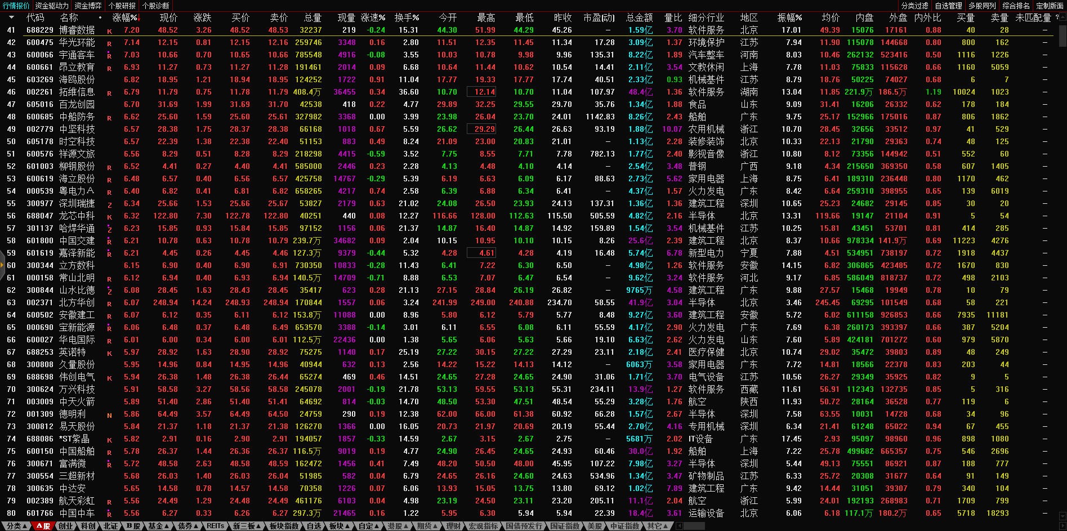The width and height of the screenshot is (1067, 531).
Task: Click the 涨幅% sort arrow column header
Action: pos(125,18)
